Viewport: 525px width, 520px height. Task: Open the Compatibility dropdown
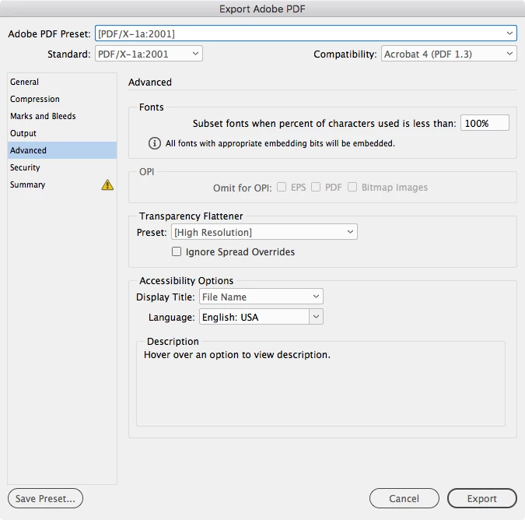point(449,54)
